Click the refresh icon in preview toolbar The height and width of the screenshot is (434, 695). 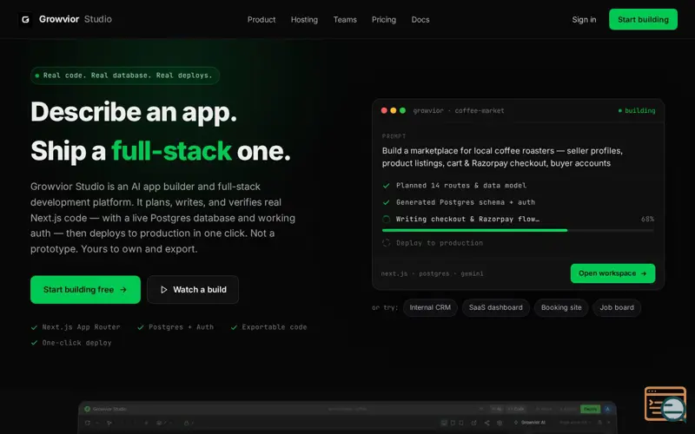point(88,423)
